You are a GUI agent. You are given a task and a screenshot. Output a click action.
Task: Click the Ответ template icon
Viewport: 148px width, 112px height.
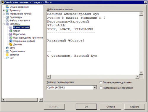(11, 31)
